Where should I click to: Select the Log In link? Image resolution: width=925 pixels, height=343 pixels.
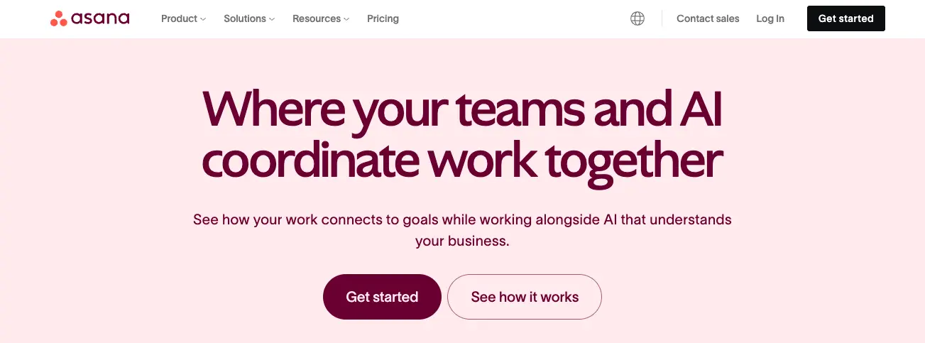pyautogui.click(x=770, y=18)
